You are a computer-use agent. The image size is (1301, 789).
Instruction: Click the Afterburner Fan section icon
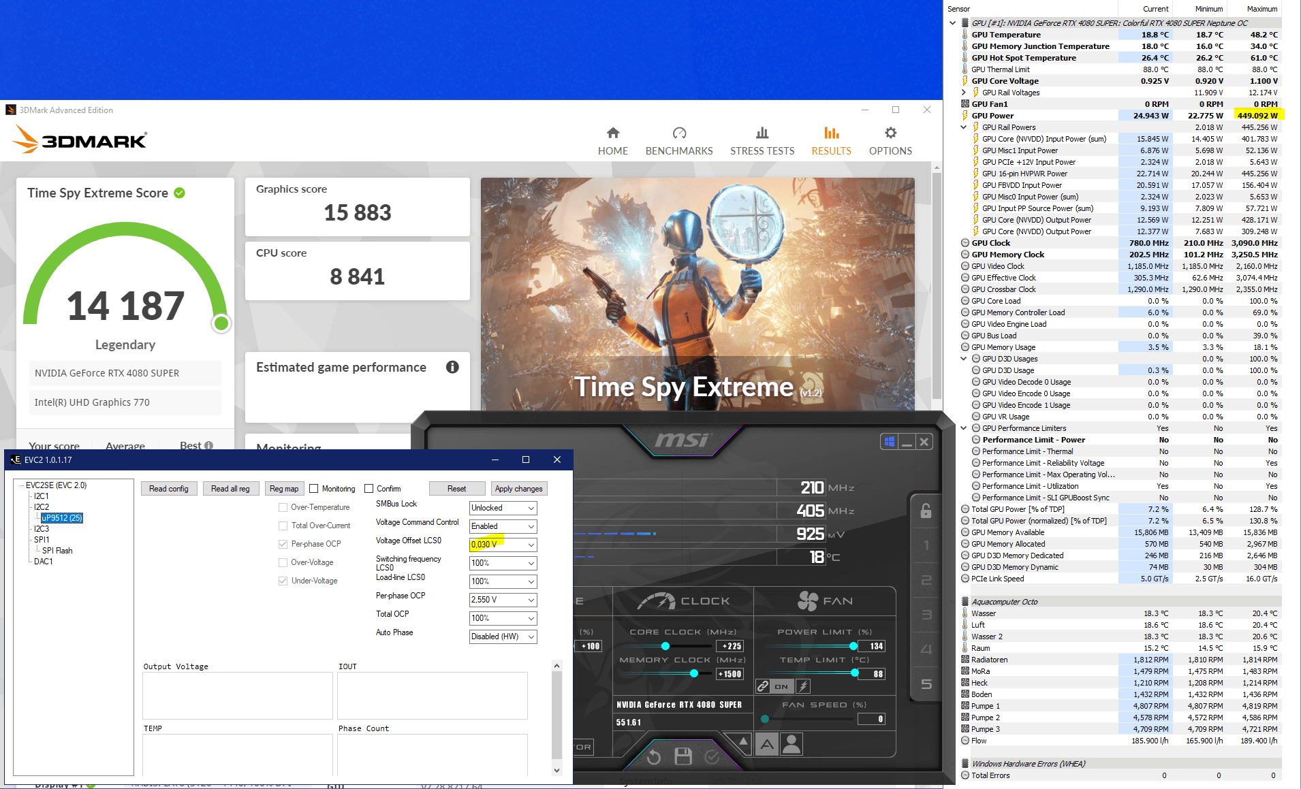pos(808,601)
